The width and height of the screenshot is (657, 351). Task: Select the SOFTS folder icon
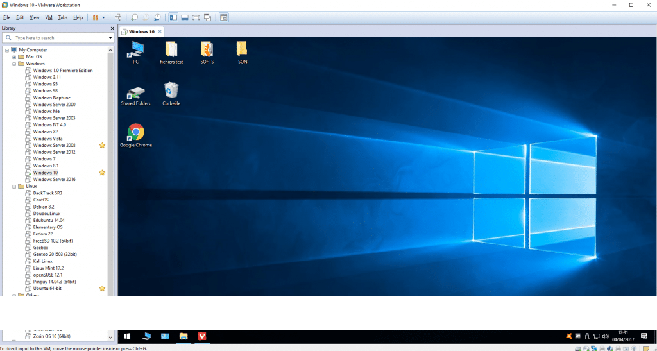207,53
